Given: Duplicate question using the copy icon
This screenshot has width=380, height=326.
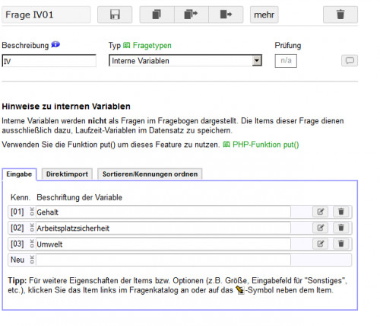Looking at the screenshot, I should [x=157, y=14].
